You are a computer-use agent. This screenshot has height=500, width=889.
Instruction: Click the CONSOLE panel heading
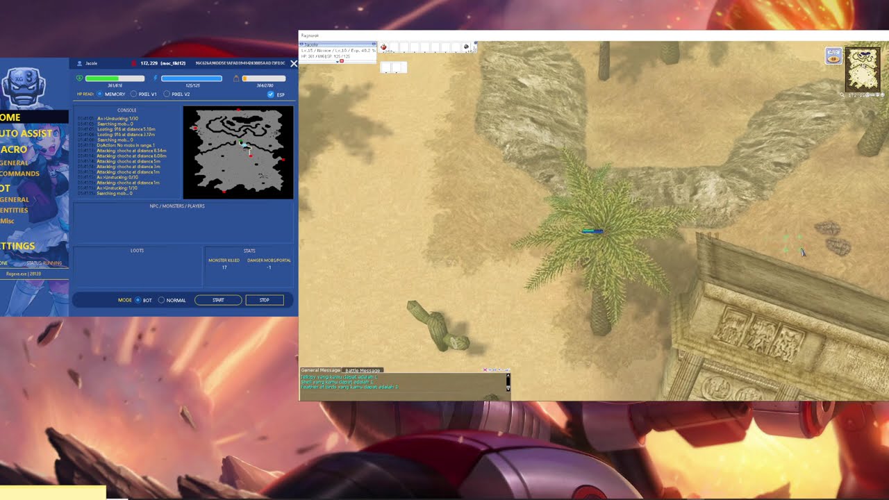click(x=127, y=110)
